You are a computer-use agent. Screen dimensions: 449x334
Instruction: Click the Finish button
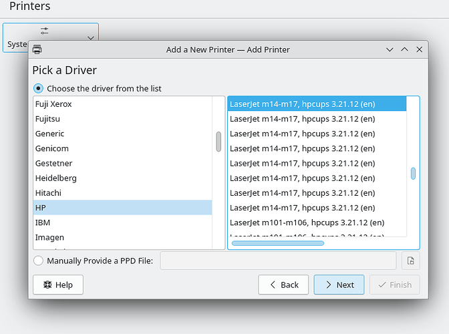[x=395, y=285]
